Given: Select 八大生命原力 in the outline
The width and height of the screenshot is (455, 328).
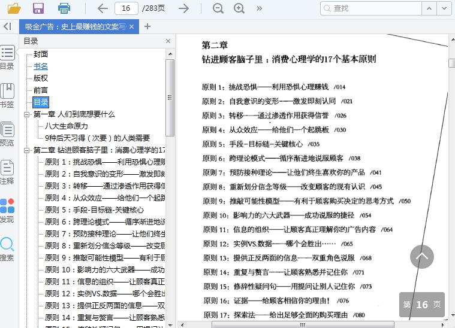Looking at the screenshot, I should [67, 126].
